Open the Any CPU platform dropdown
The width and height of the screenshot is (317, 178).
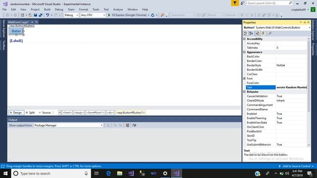[x=93, y=15]
